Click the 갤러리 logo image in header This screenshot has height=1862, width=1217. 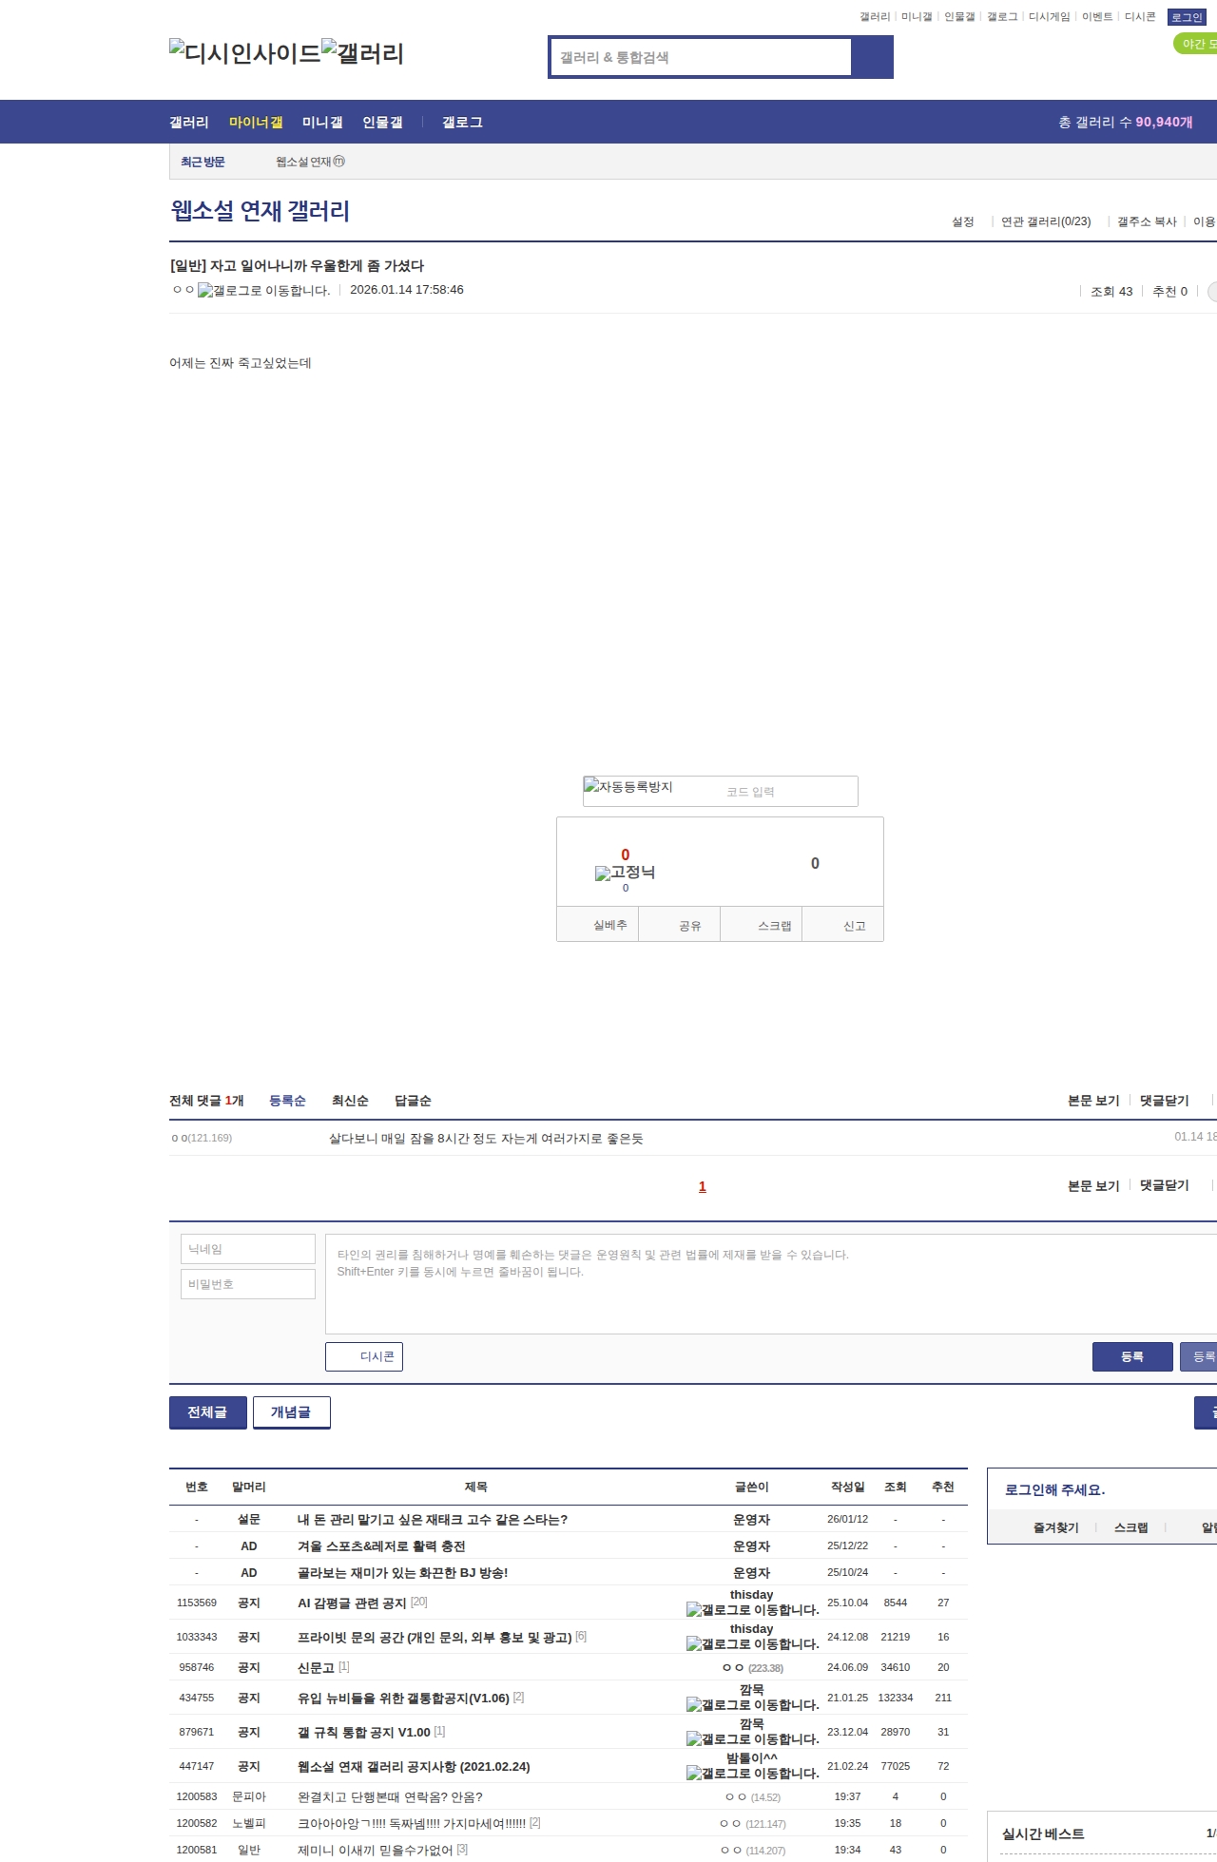362,52
